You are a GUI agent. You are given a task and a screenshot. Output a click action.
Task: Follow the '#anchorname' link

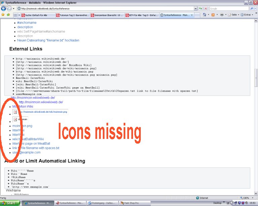27,23
